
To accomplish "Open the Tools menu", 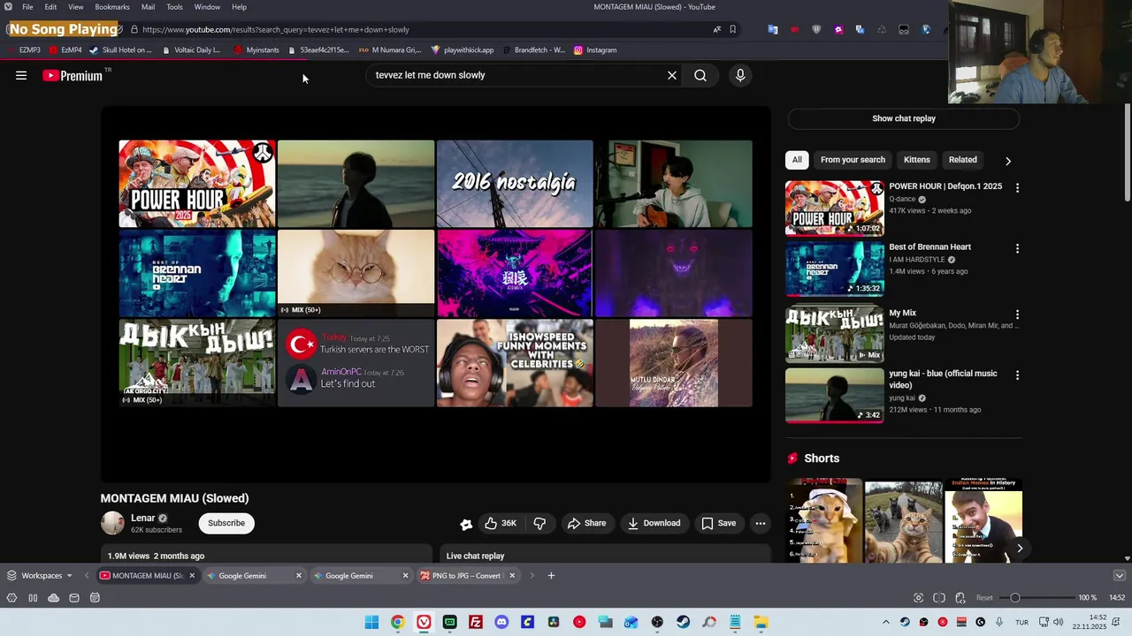I will click(x=174, y=7).
